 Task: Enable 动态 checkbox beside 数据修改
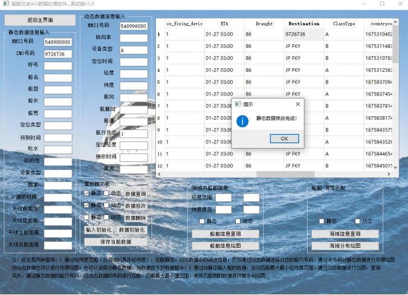coord(107,206)
